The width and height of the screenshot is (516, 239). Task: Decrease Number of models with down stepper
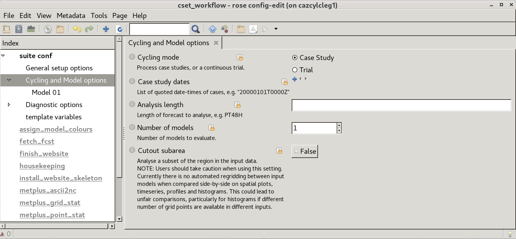click(339, 131)
